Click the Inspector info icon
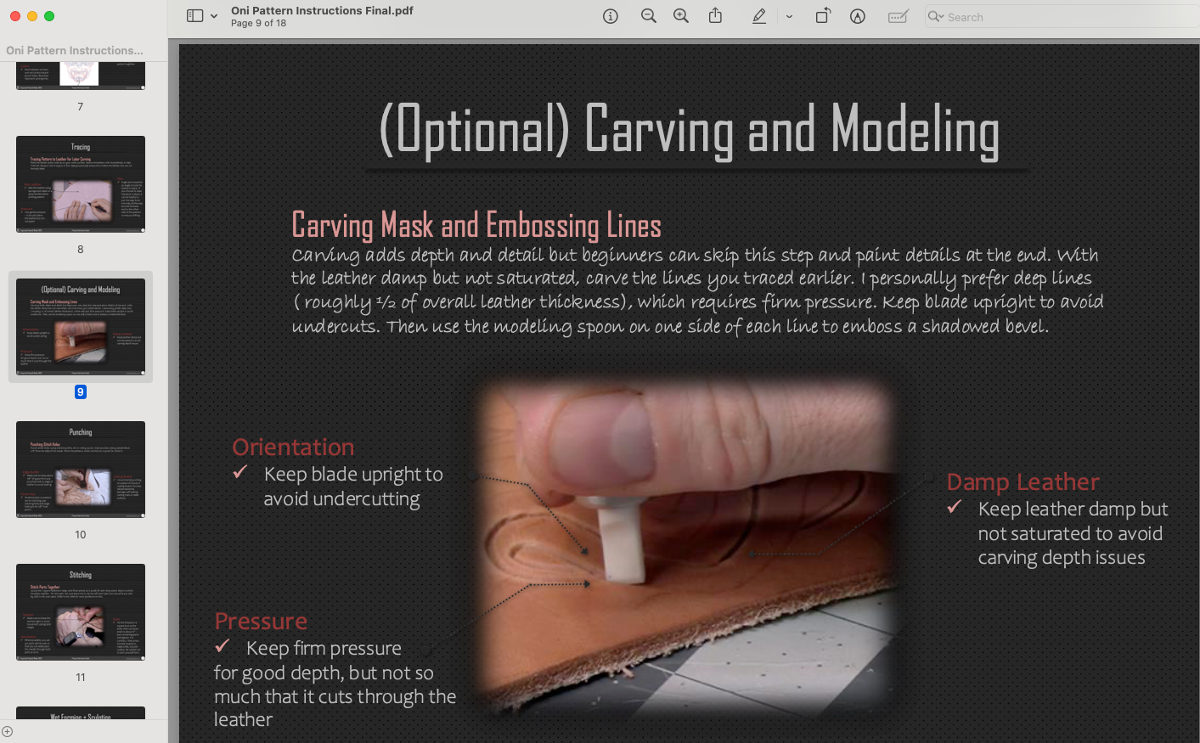This screenshot has width=1200, height=743. [x=610, y=16]
